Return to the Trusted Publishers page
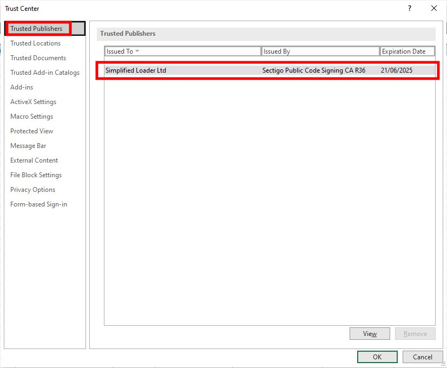Image resolution: width=447 pixels, height=368 pixels. (x=36, y=29)
